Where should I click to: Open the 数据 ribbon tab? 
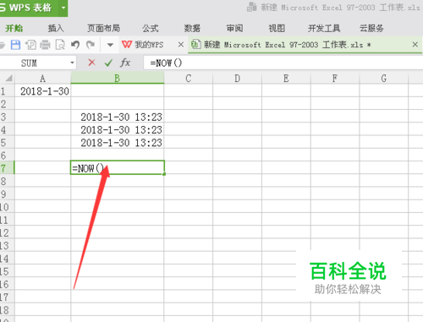point(192,28)
